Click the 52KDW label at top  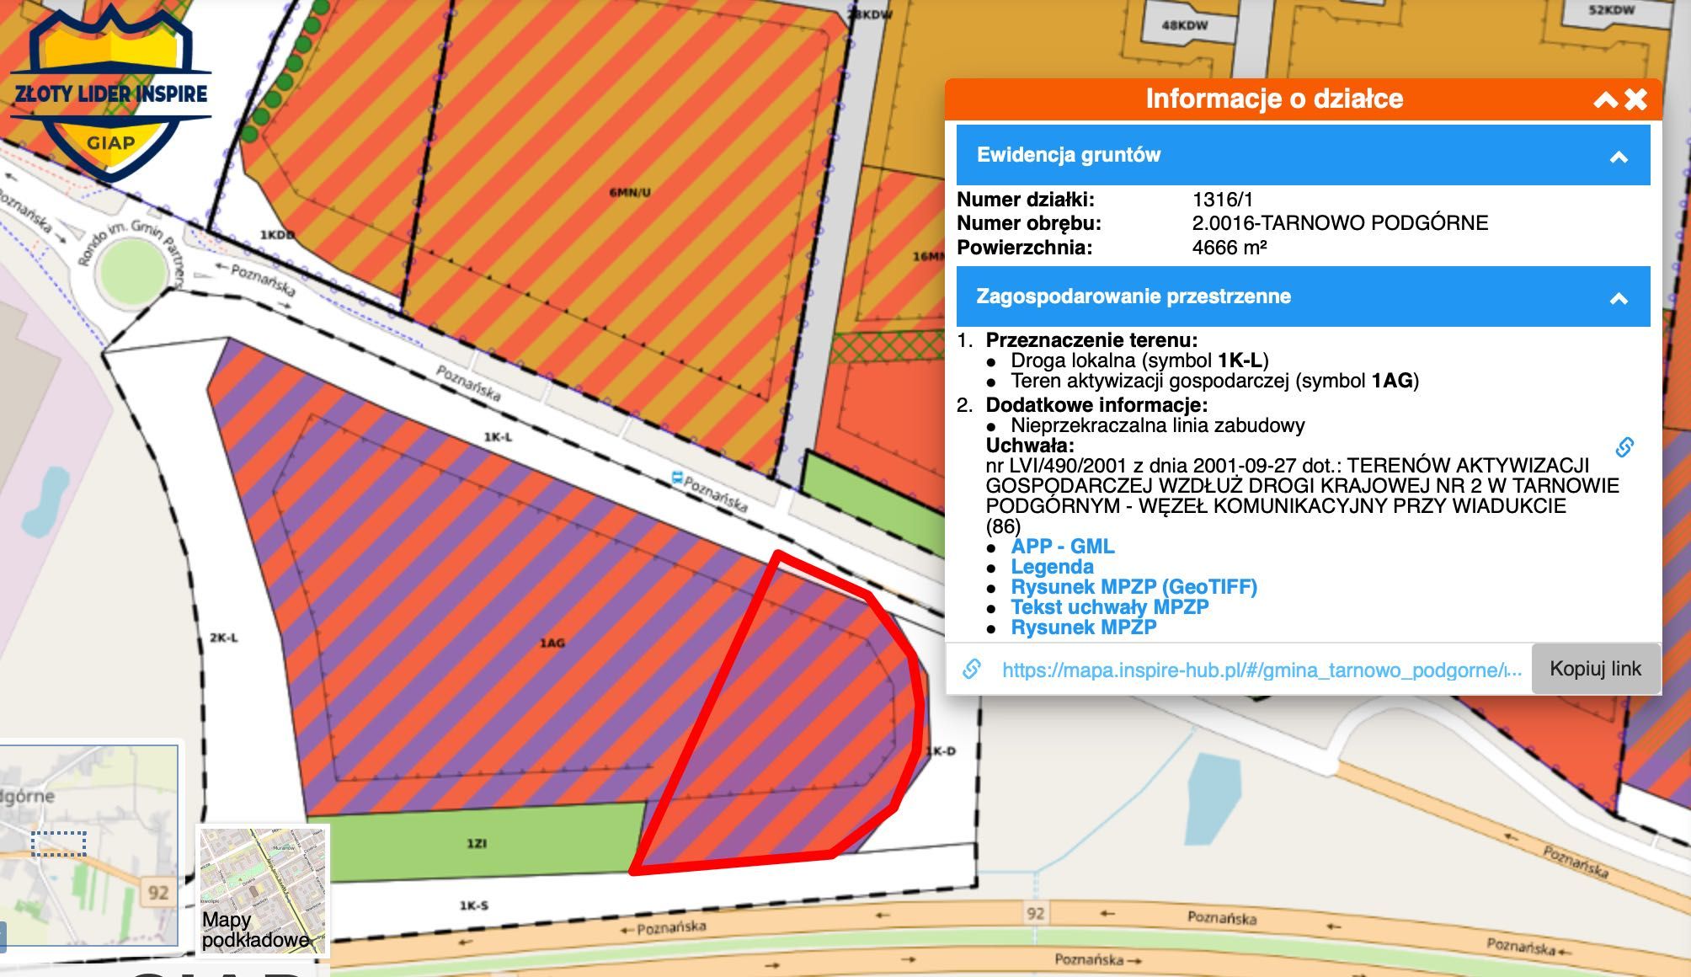click(x=1611, y=10)
